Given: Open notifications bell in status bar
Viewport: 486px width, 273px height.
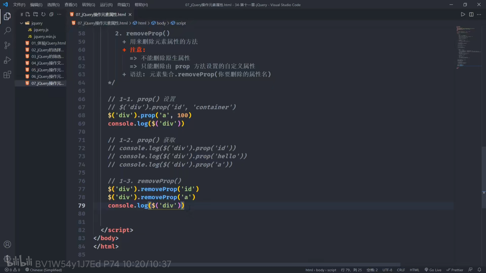Looking at the screenshot, I should tap(479, 270).
